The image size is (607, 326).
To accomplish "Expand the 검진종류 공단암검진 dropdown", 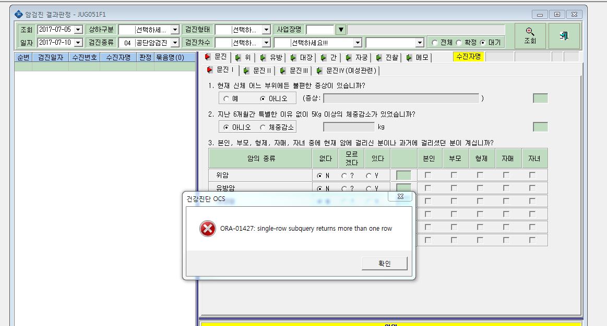I will click(x=175, y=43).
